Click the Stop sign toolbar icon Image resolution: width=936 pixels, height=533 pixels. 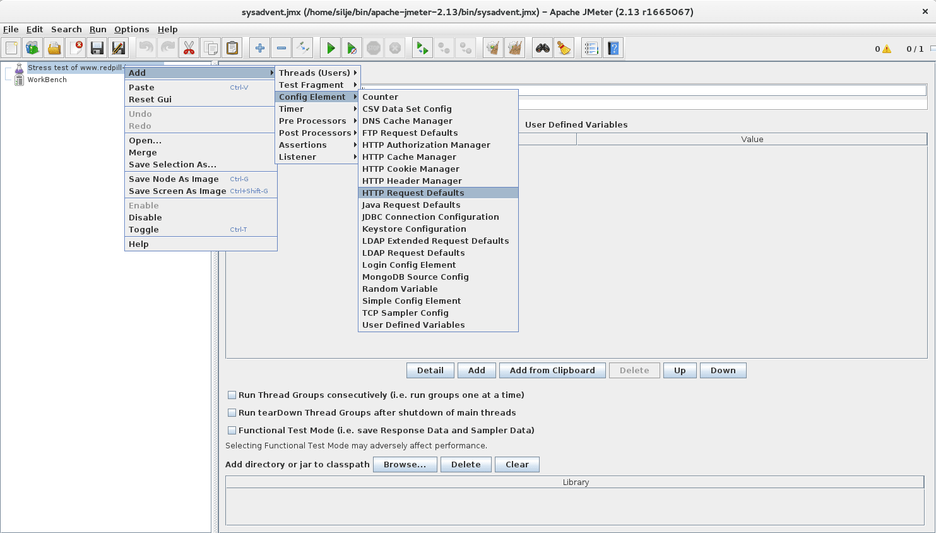(x=374, y=48)
